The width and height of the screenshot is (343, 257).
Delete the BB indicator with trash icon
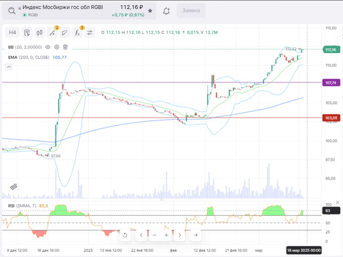pos(65,47)
